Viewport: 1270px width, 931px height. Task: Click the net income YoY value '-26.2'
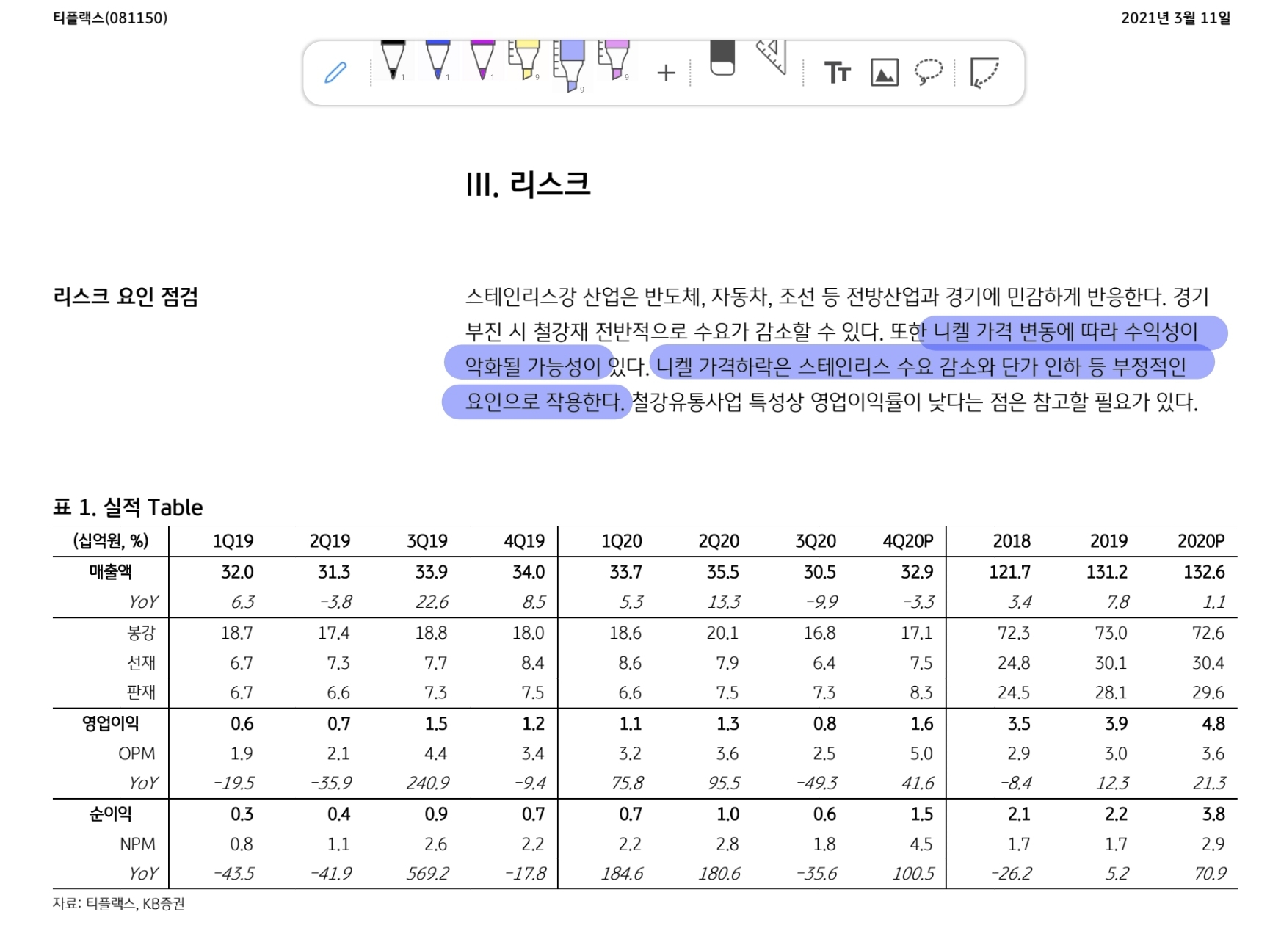pos(1011,874)
